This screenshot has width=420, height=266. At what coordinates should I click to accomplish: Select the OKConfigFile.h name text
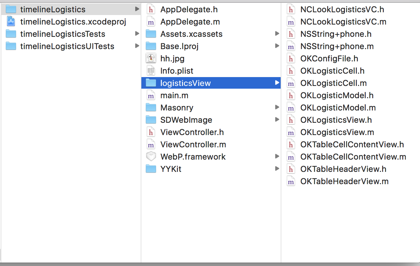330,59
